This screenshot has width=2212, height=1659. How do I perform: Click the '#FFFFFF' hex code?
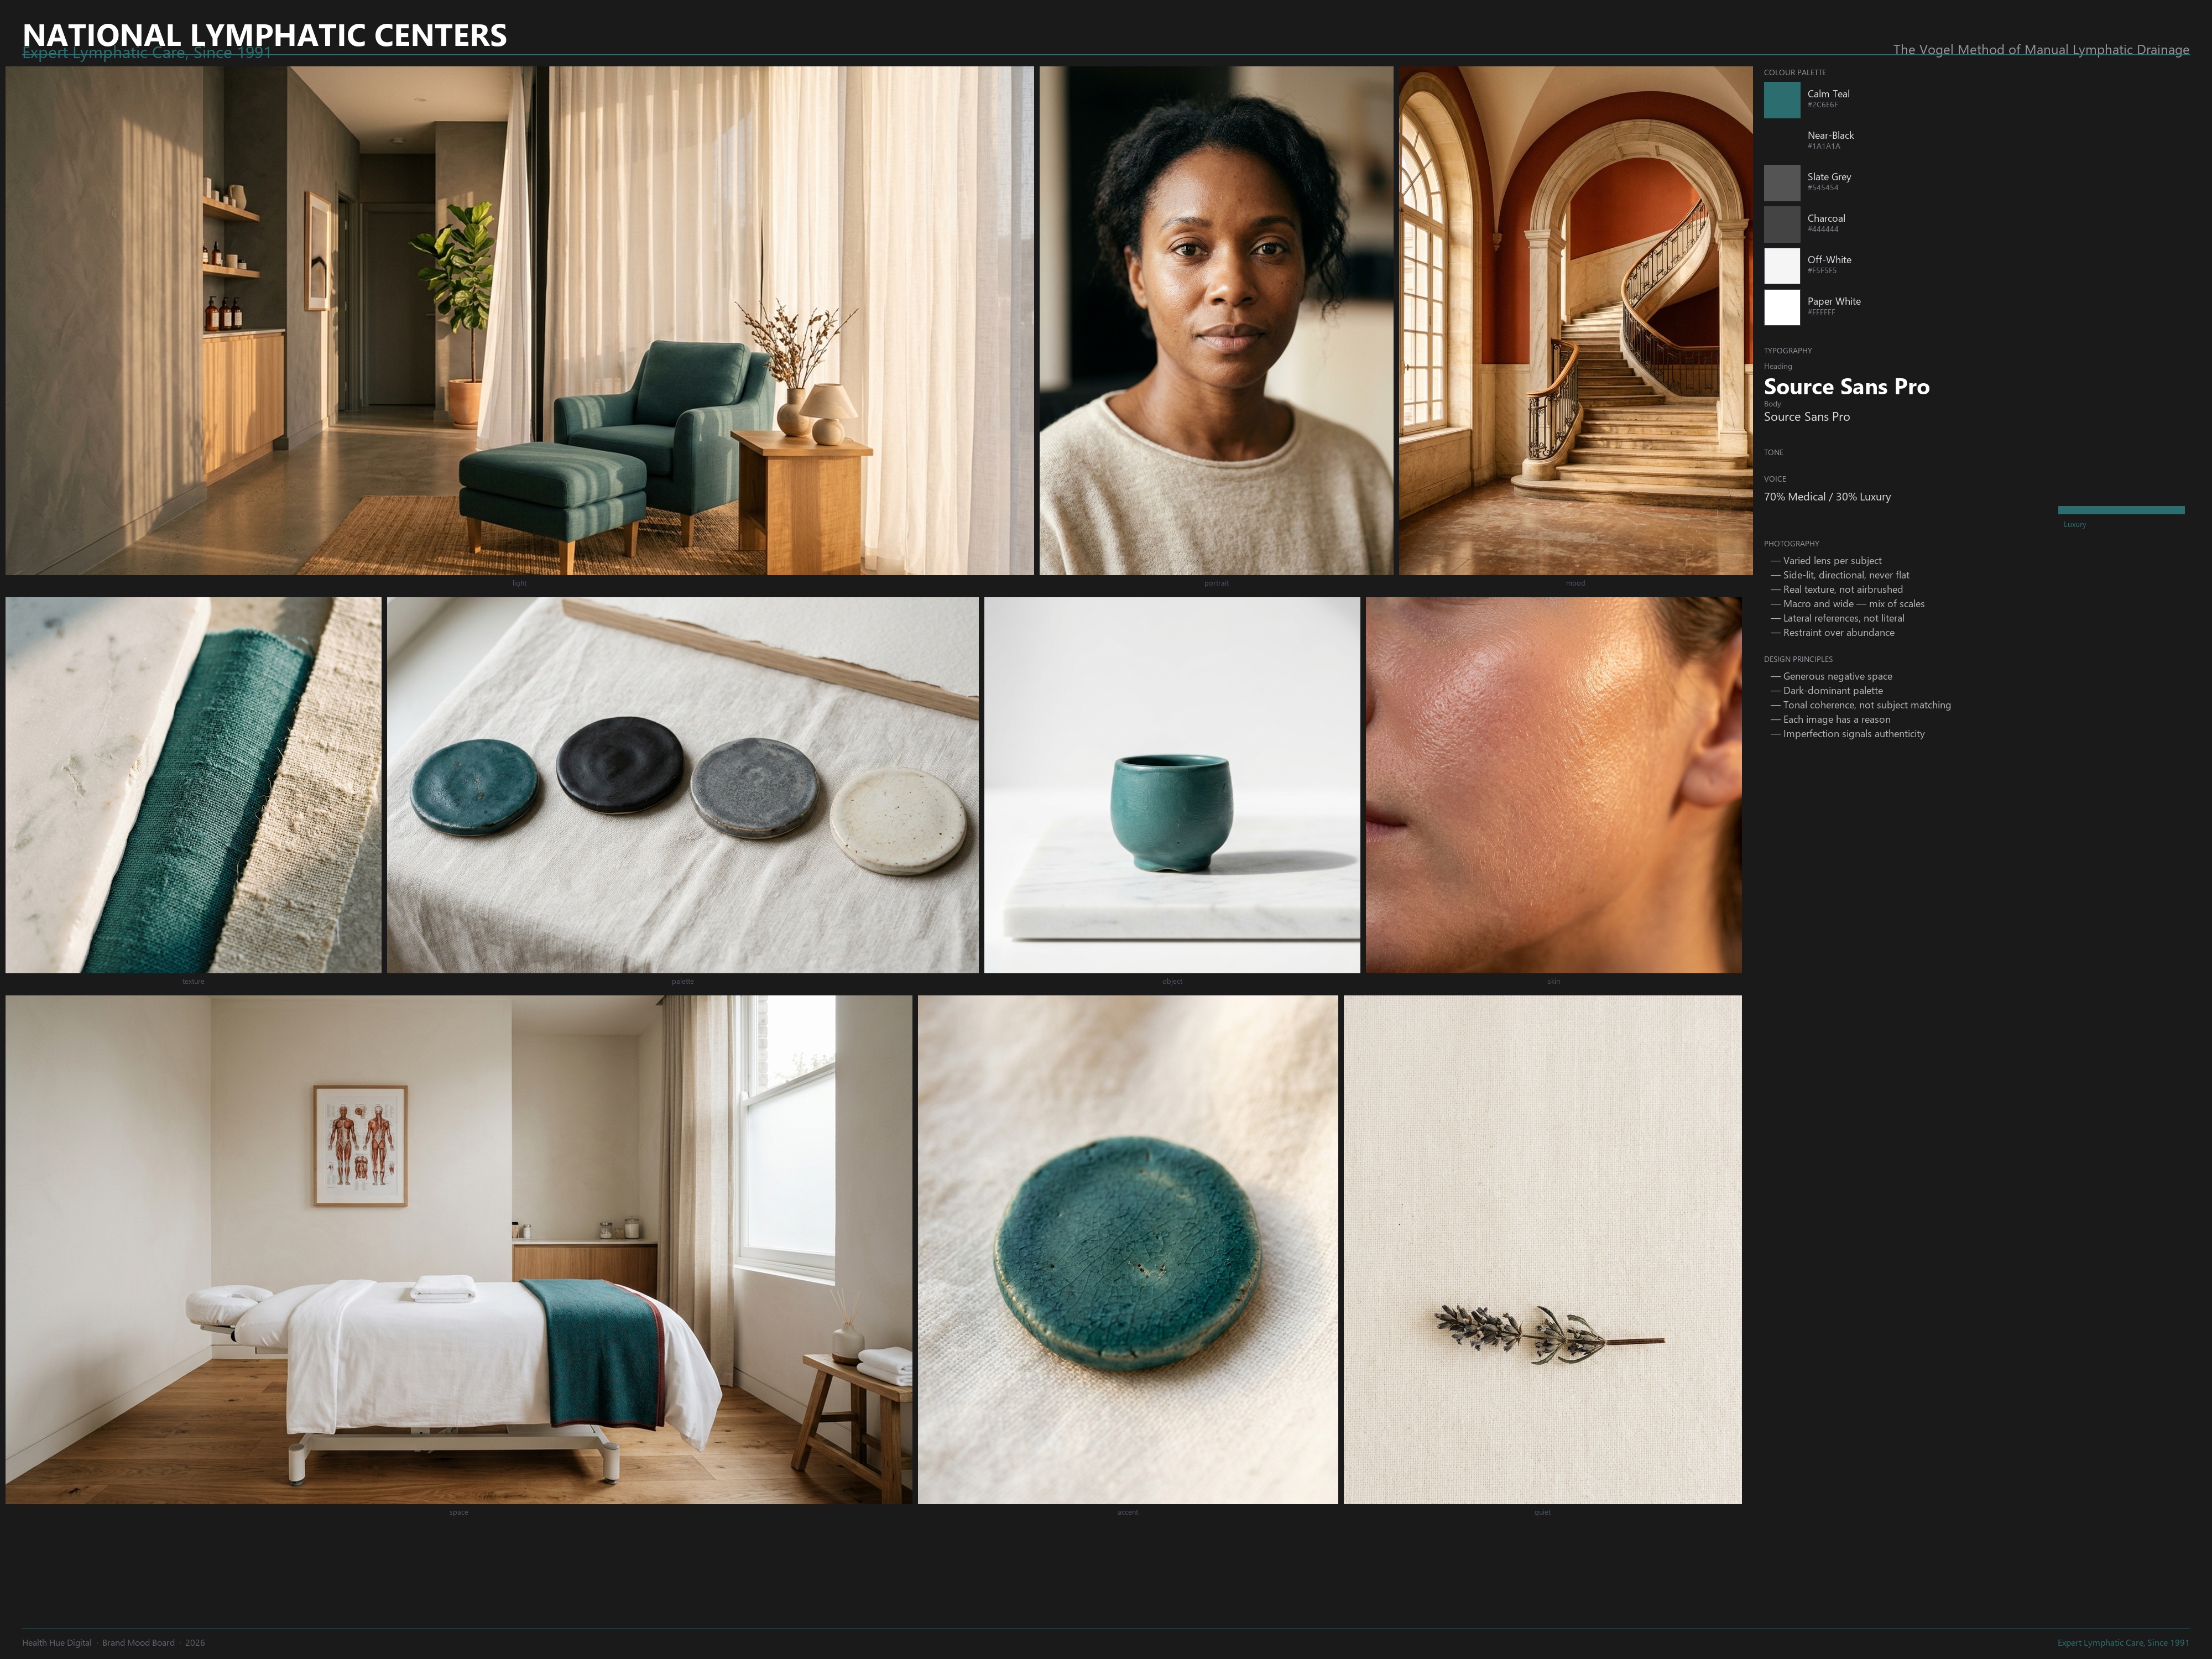pyautogui.click(x=1821, y=312)
